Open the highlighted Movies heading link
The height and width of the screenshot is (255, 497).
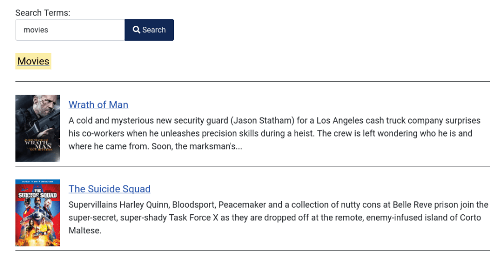coord(33,61)
